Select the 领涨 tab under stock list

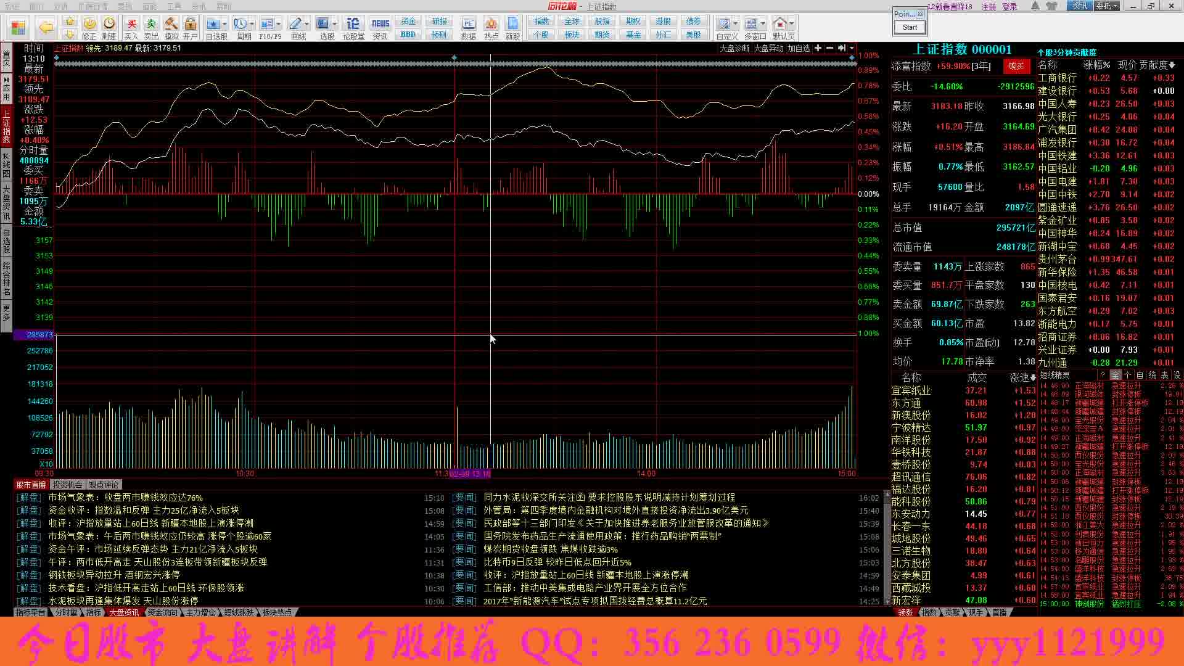905,612
